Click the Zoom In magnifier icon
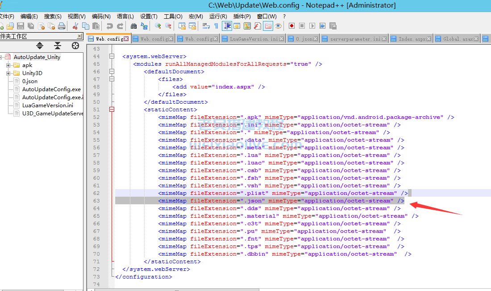This screenshot has height=291, width=491. [158, 26]
